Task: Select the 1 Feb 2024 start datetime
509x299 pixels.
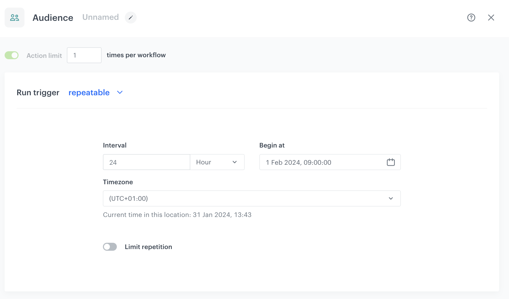Action: pos(298,162)
